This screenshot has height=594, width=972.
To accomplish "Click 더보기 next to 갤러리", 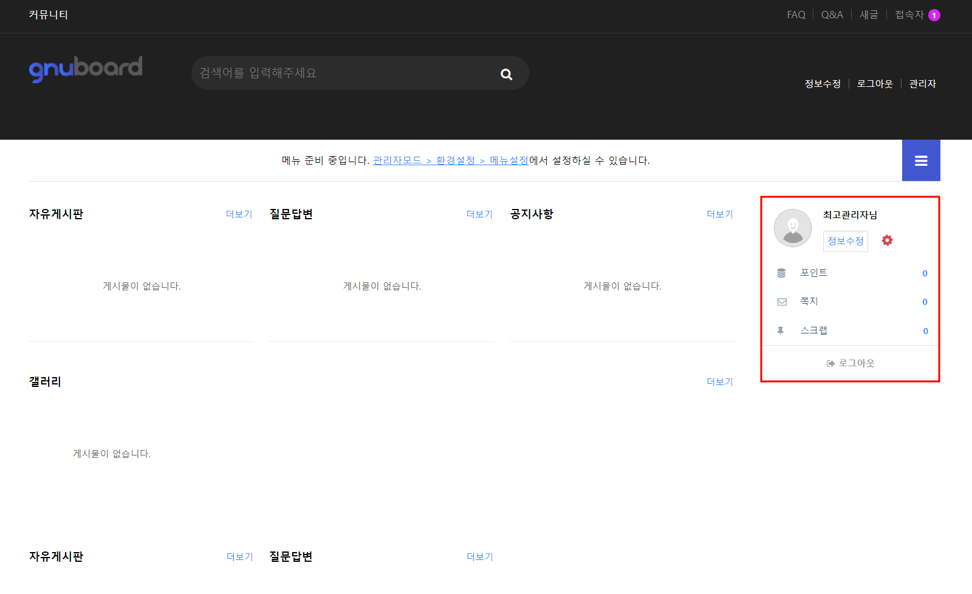I will click(x=720, y=382).
